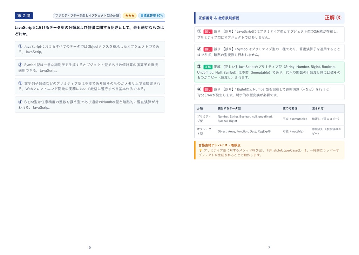The height and width of the screenshot is (255, 359).
Task: Click the question text starting with JavaScriptにおけるデータ型
Action: point(89,31)
